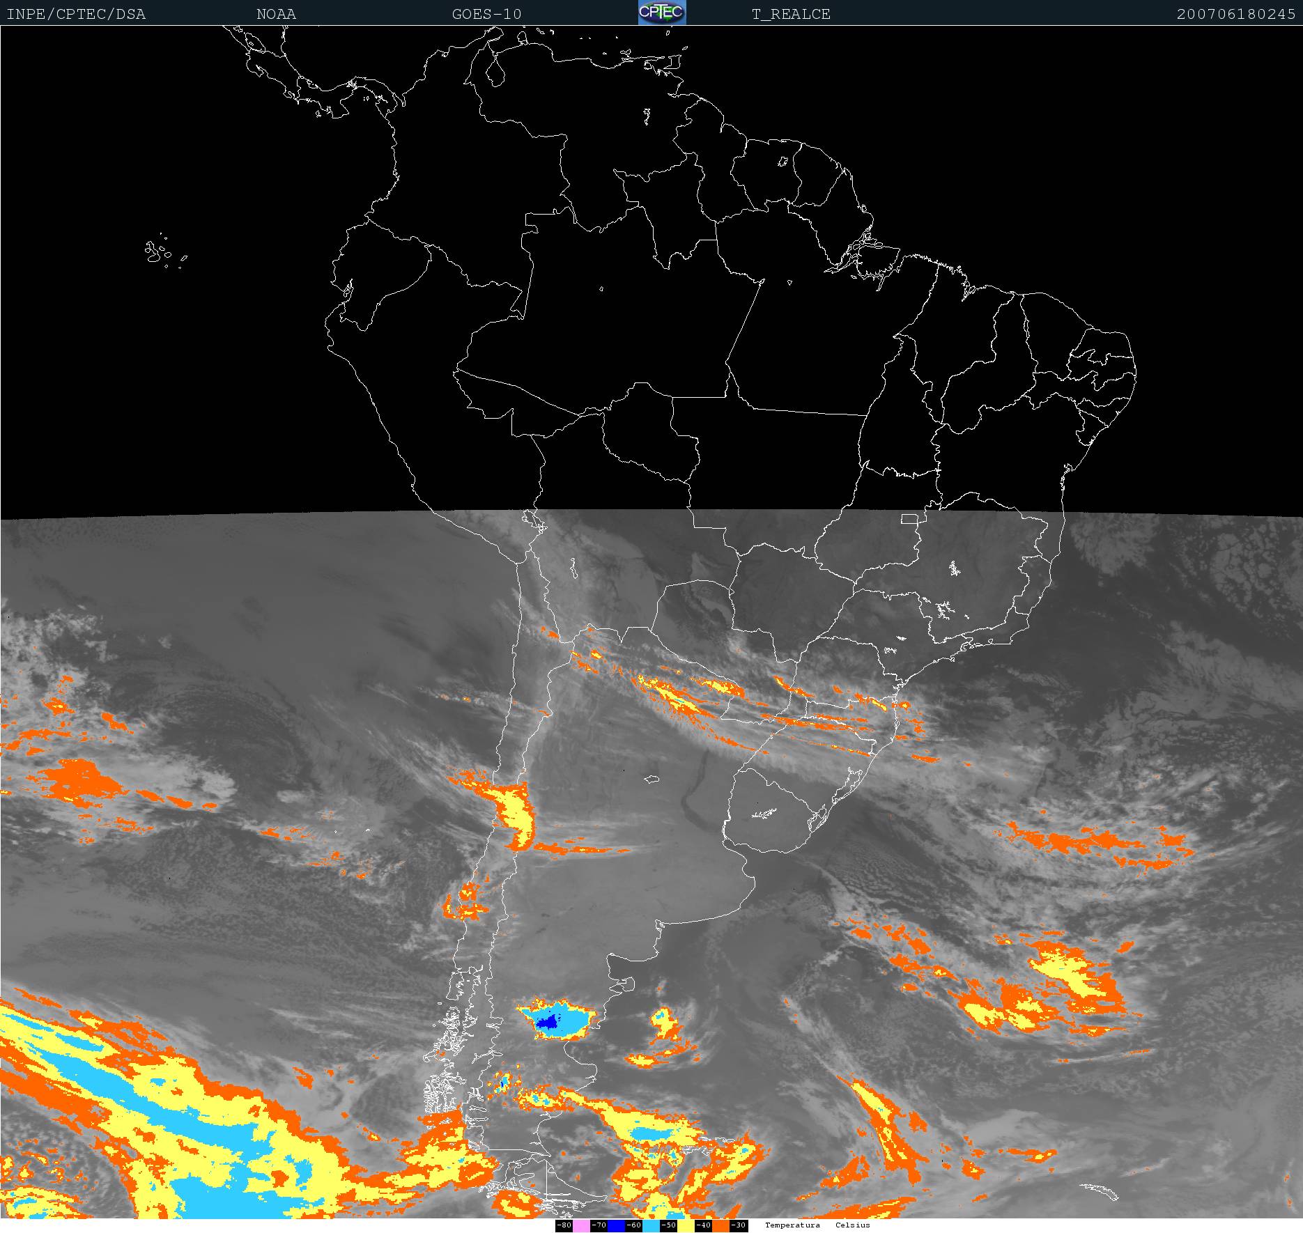Screen dimensions: 1303x1233
Task: Select the dark blue legend color swatch
Action: (x=616, y=1225)
